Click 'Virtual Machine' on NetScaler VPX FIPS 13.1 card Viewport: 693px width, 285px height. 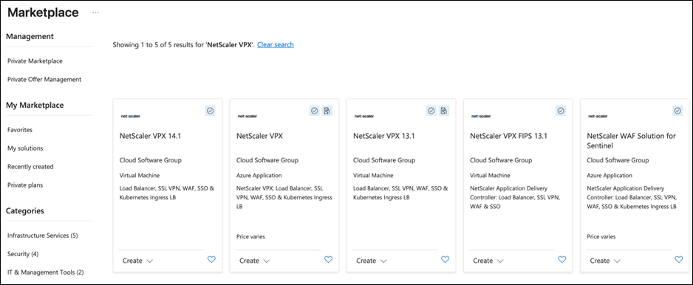pyautogui.click(x=490, y=176)
